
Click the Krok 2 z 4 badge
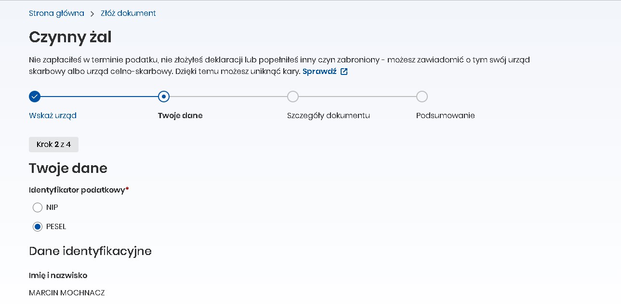pos(53,145)
